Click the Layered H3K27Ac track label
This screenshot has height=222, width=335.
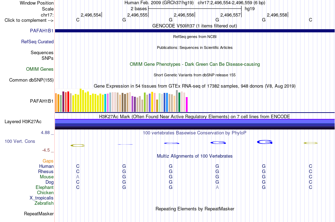click(x=23, y=122)
